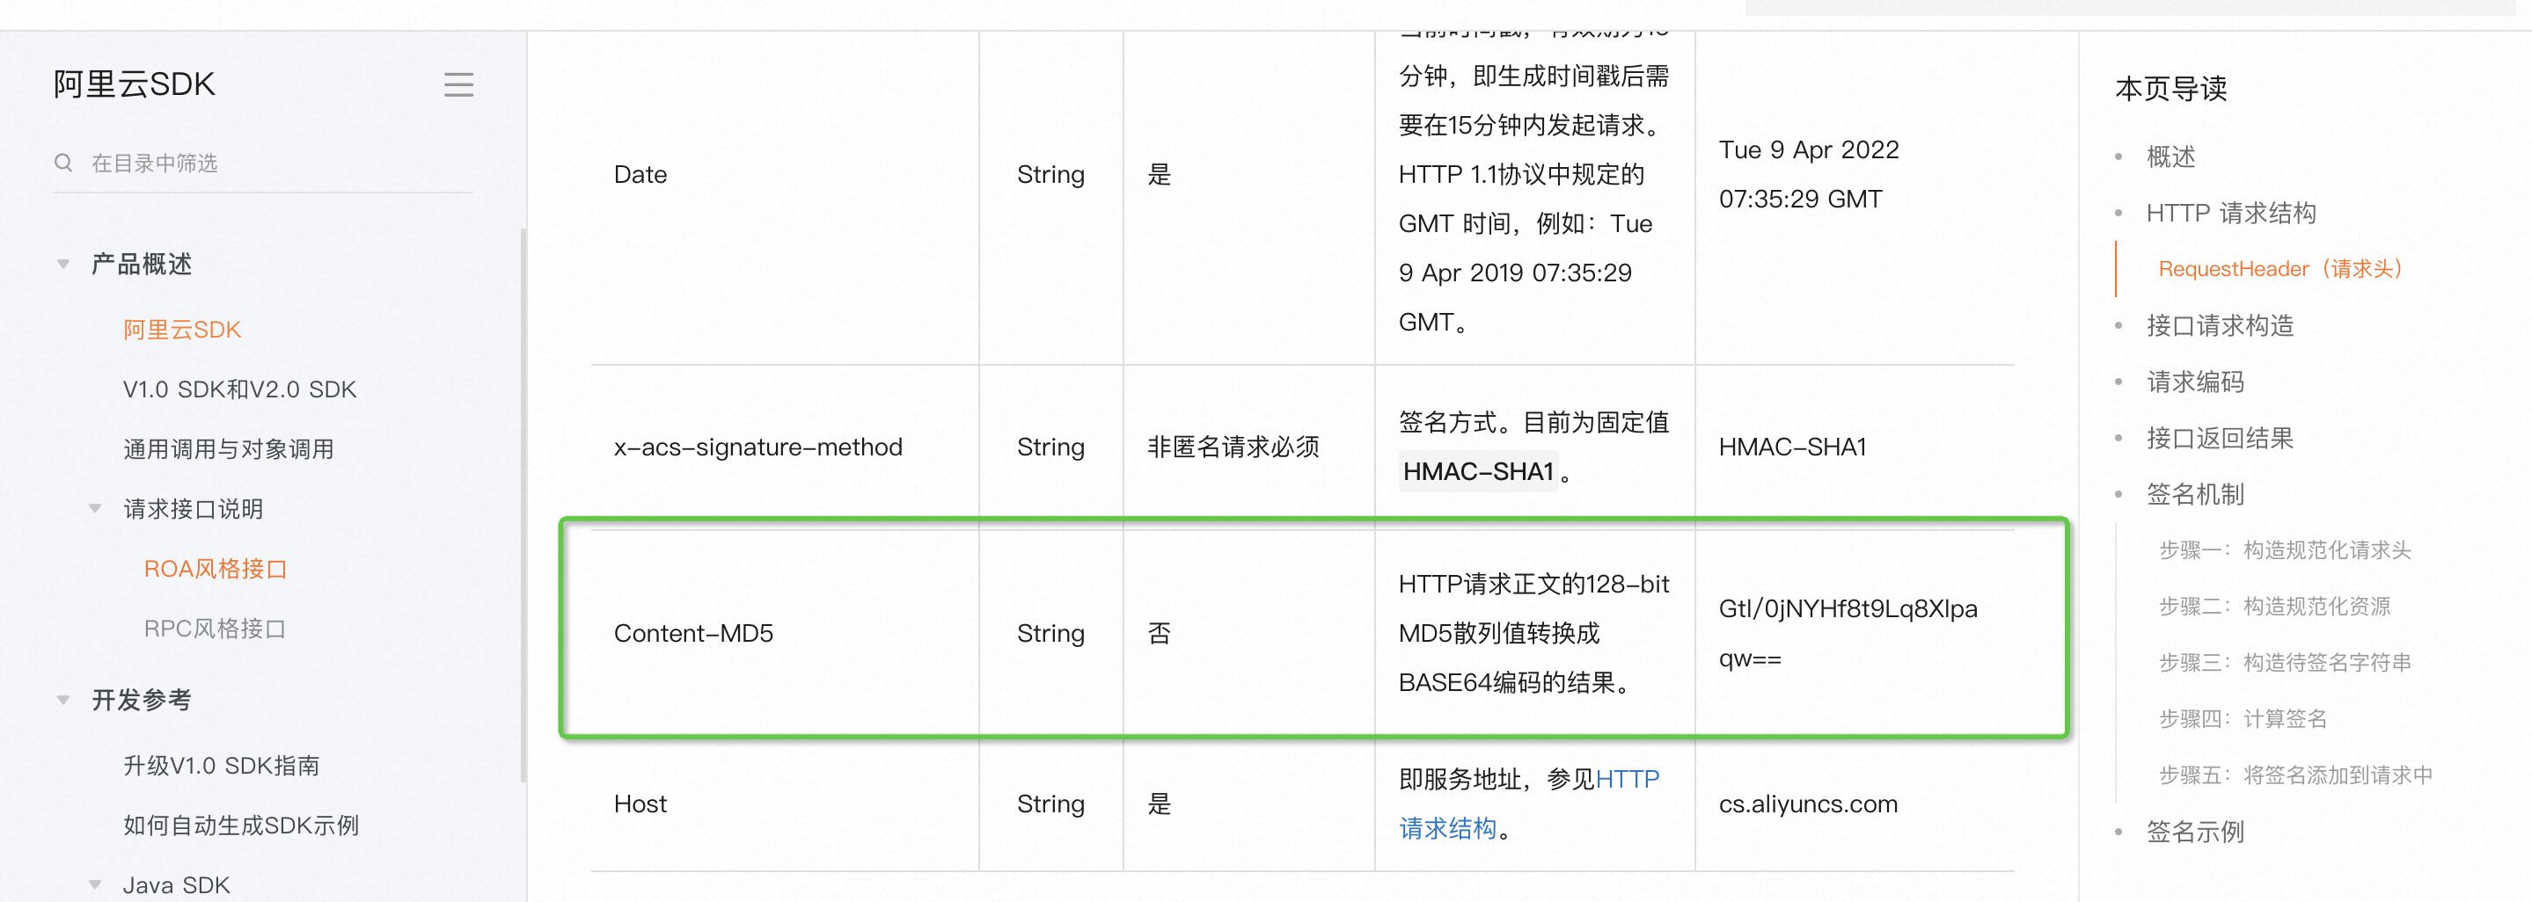The image size is (2532, 902).
Task: Focus the directory filter search field
Action: point(275,162)
